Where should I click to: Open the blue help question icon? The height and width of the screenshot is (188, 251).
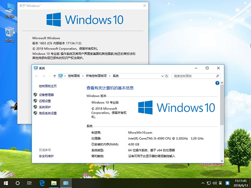coord(217,83)
